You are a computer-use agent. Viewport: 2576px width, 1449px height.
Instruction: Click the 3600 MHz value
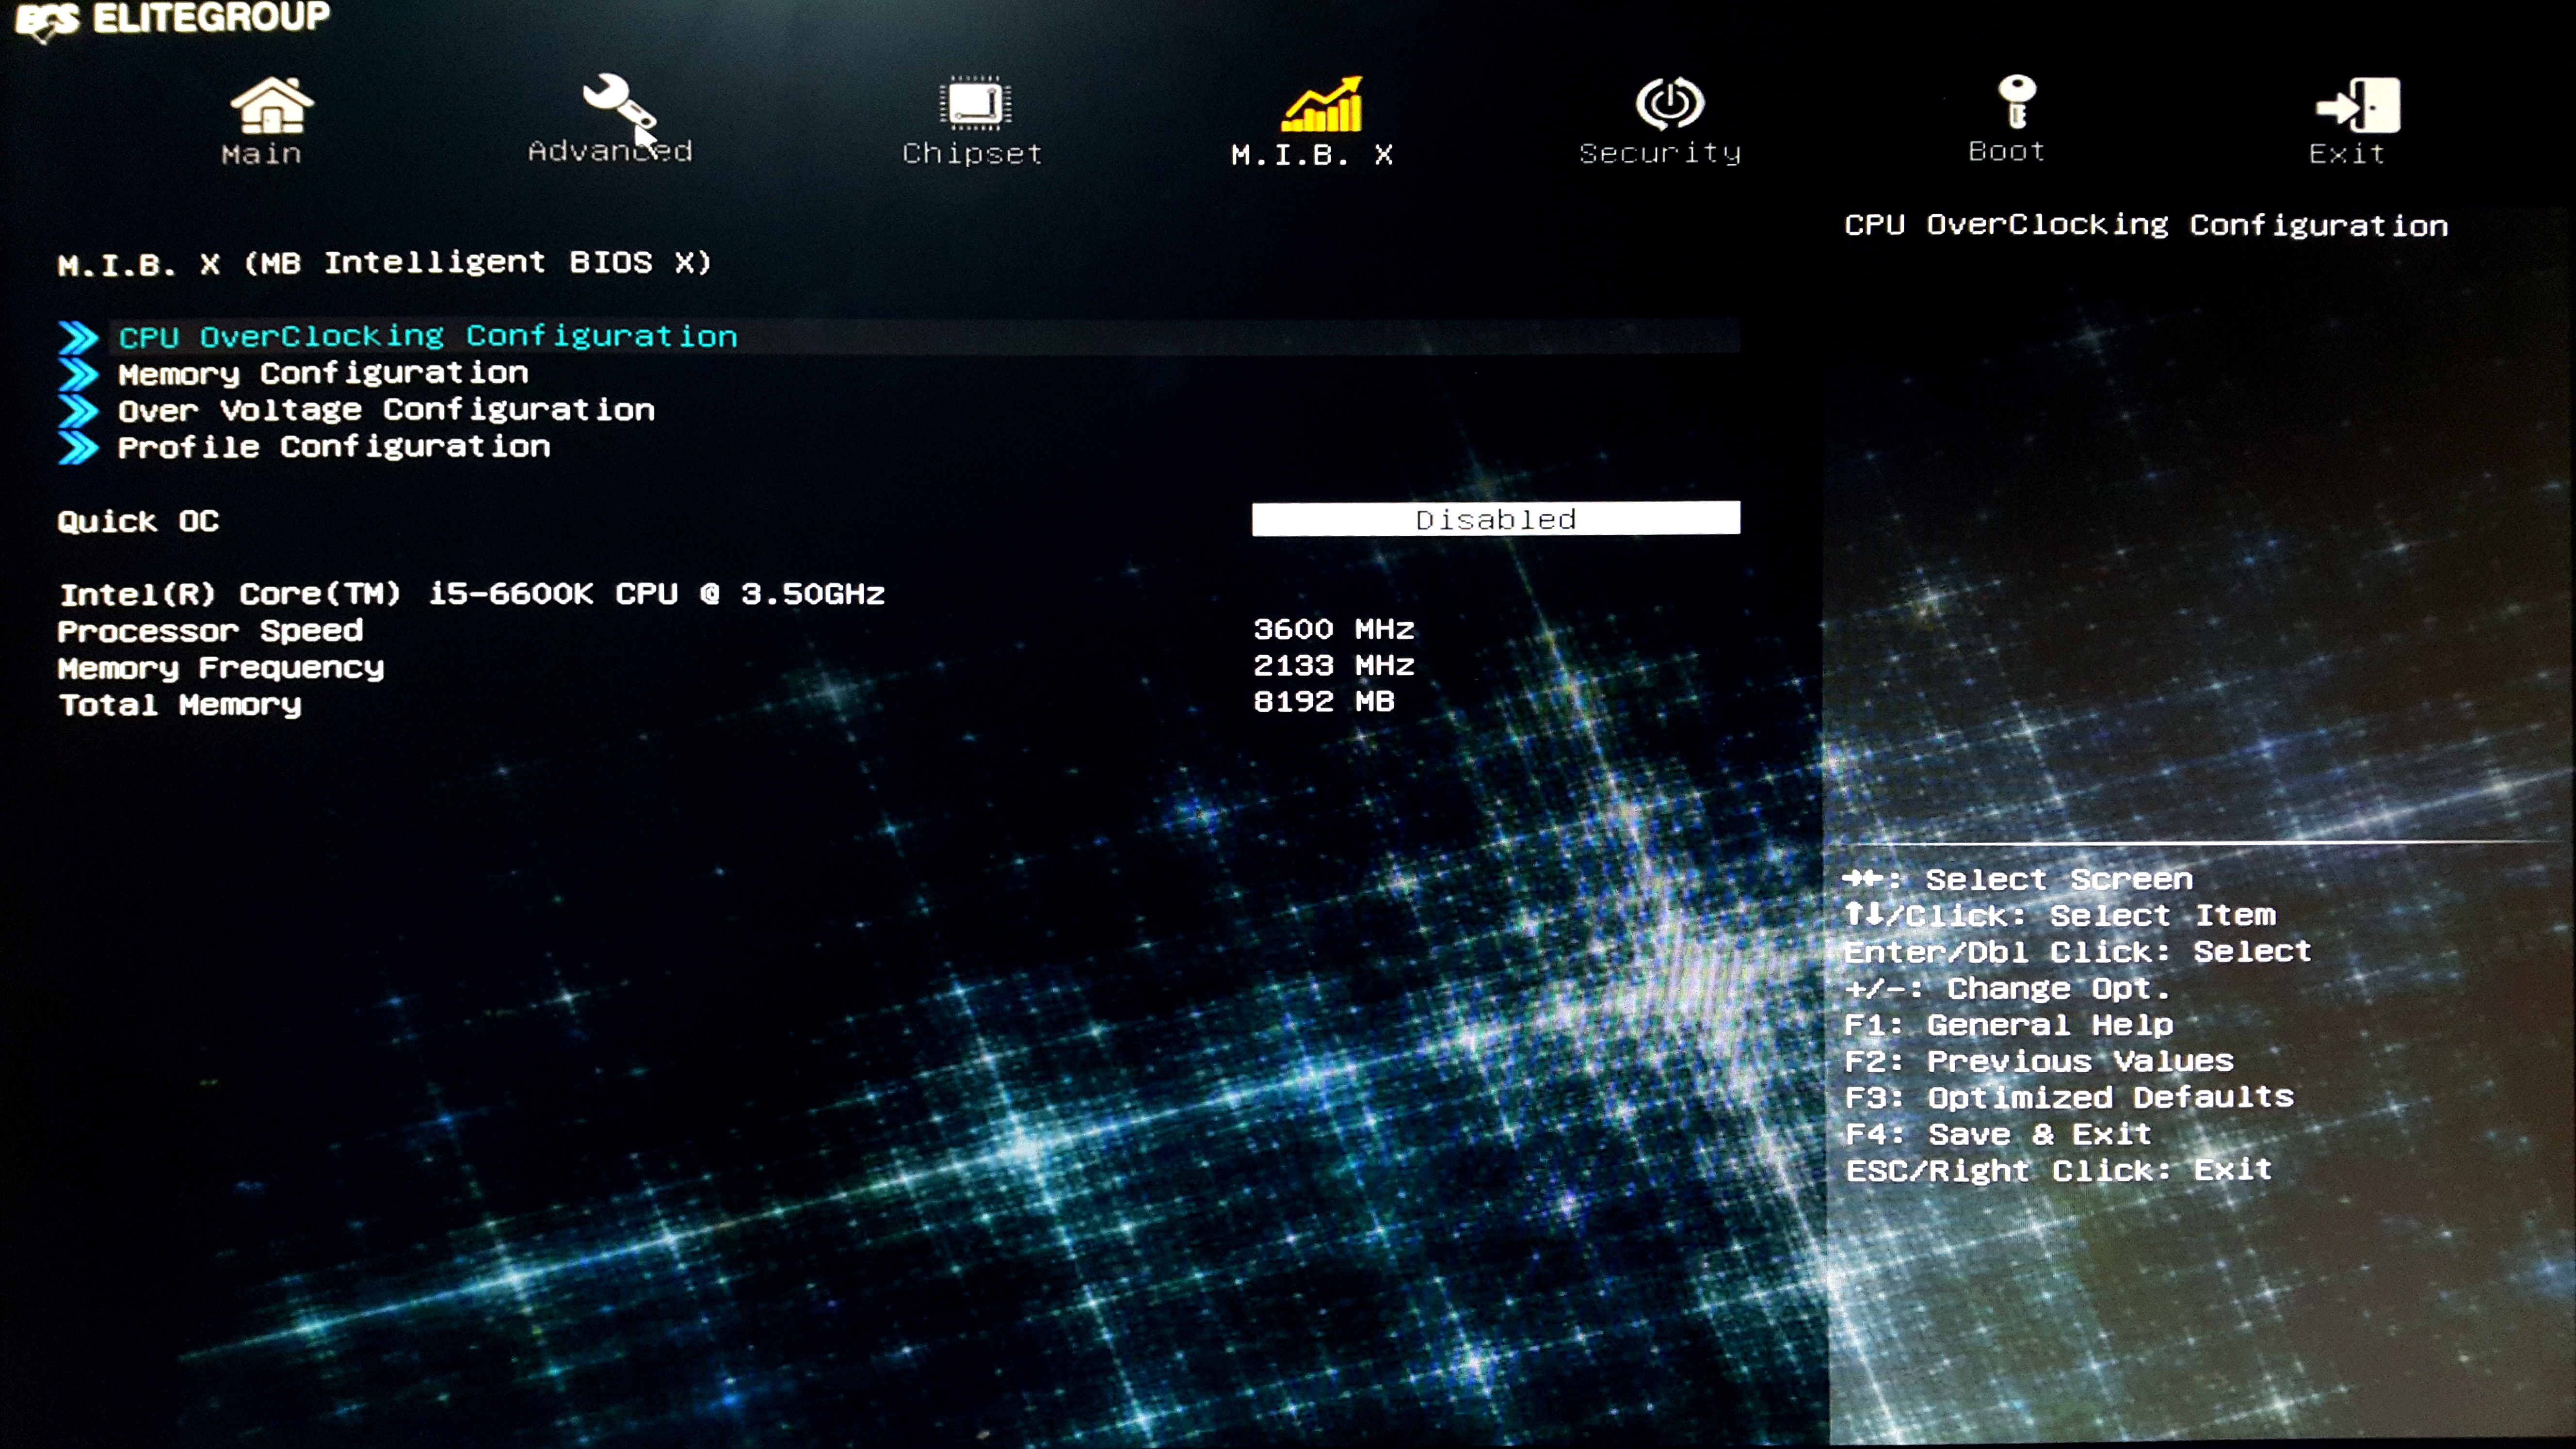click(x=1334, y=630)
